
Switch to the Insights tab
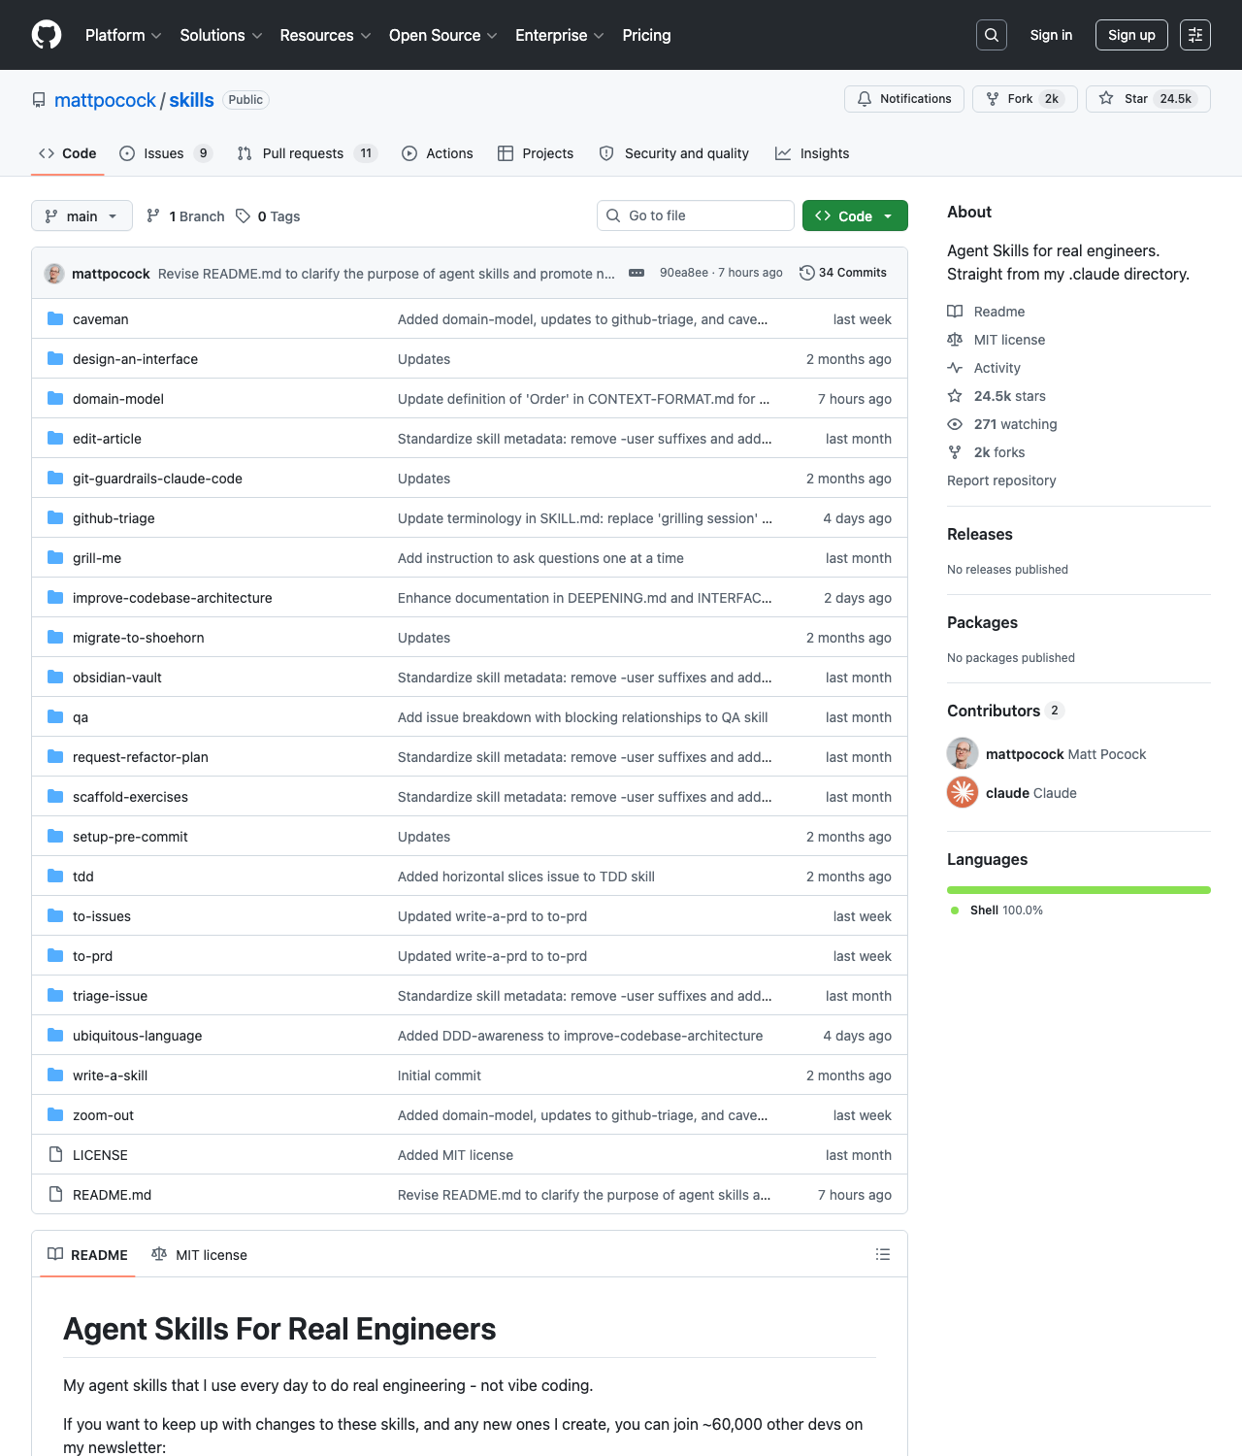[x=812, y=153]
